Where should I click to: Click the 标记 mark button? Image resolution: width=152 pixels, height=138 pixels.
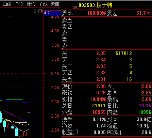31,4
